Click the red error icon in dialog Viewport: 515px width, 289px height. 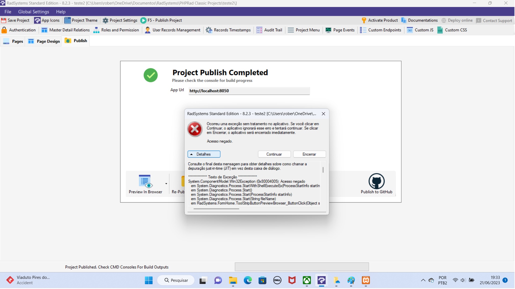tap(195, 129)
